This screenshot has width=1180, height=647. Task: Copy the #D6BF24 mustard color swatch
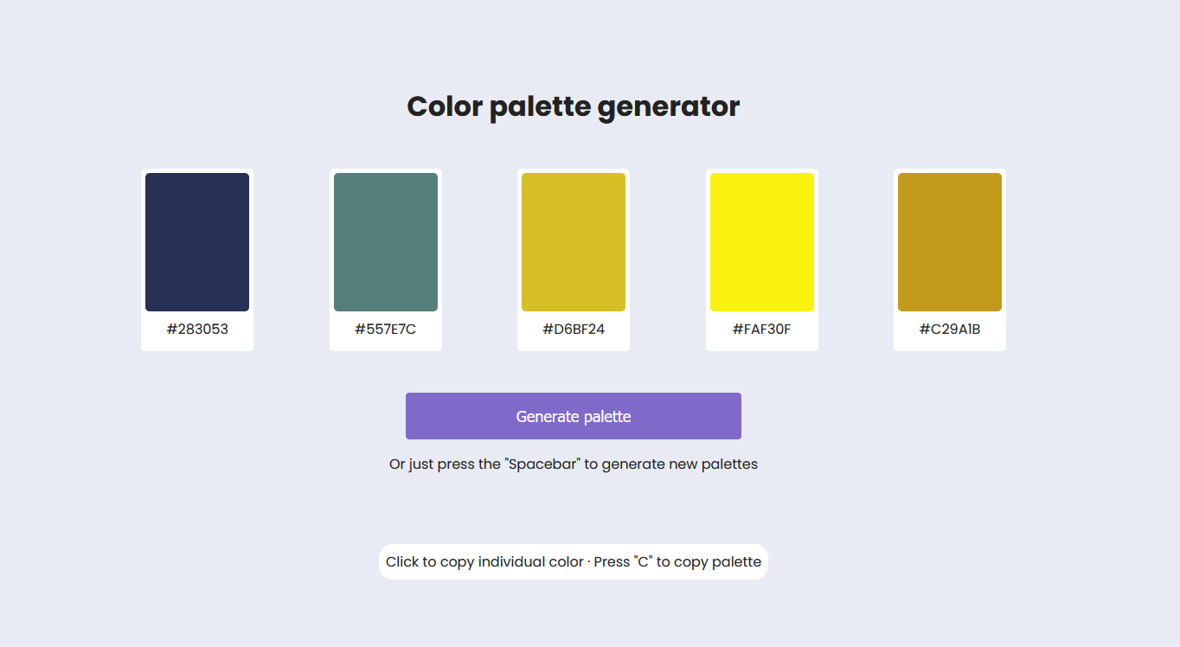(x=574, y=241)
